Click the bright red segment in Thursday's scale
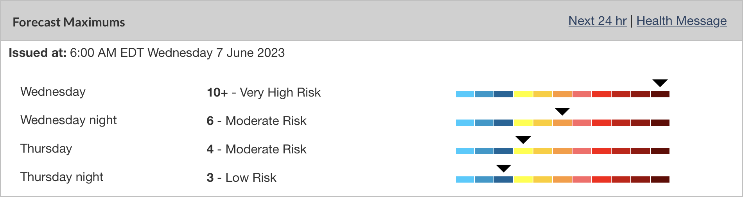 pos(601,151)
